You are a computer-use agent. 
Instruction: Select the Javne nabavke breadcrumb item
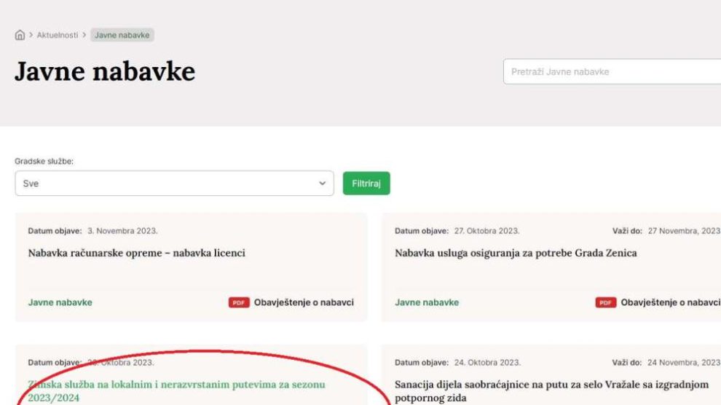(122, 35)
